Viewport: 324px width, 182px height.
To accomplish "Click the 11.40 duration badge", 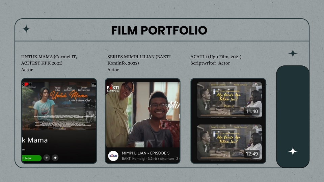I will tap(252, 112).
